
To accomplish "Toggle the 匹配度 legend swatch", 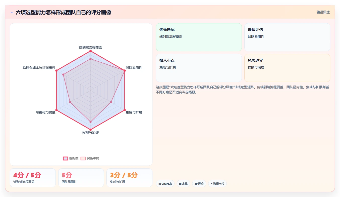I will pyautogui.click(x=65, y=158).
